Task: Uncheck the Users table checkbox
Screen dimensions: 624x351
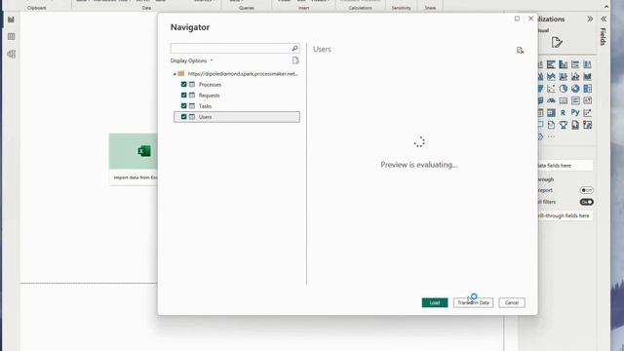Action: point(183,117)
